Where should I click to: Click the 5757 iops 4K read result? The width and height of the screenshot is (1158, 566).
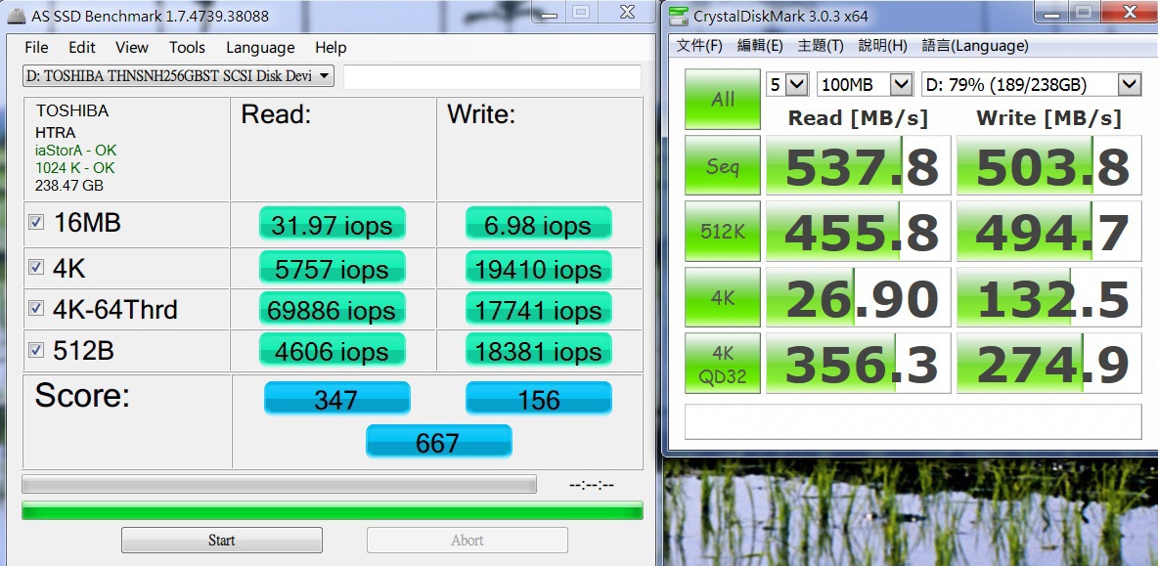click(333, 268)
